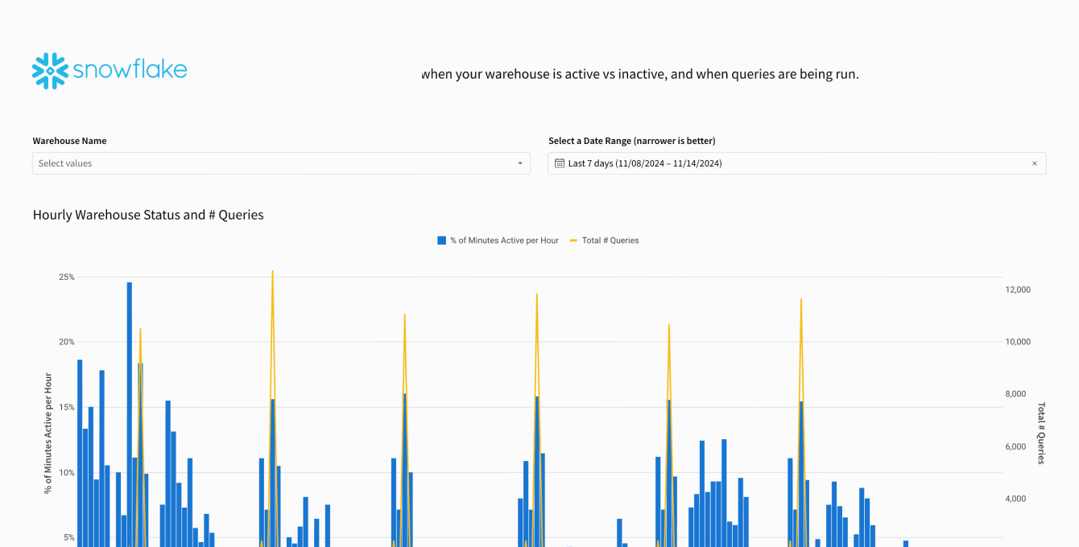Click the 20% y-axis label
Image resolution: width=1079 pixels, height=547 pixels.
coord(66,342)
